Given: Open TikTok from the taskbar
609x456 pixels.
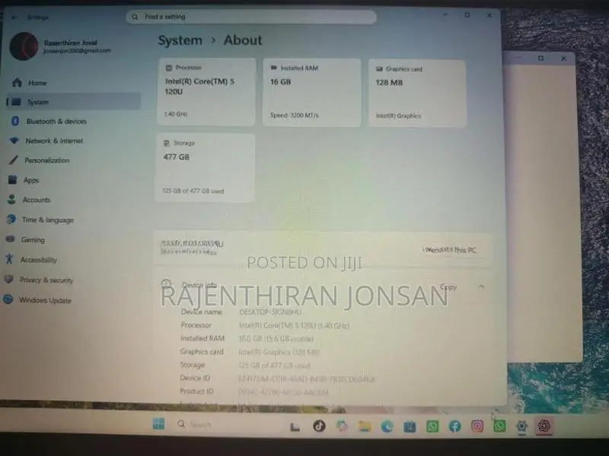Looking at the screenshot, I should [319, 426].
